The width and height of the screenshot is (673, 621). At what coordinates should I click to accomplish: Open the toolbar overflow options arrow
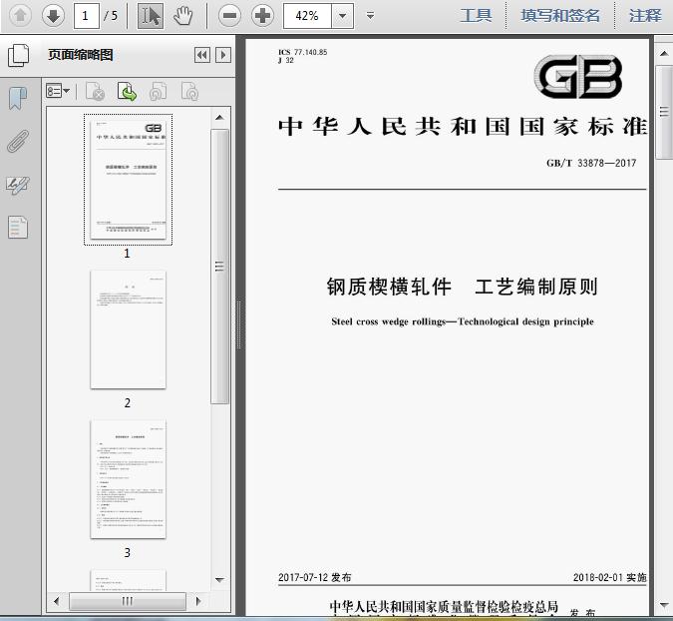(370, 16)
